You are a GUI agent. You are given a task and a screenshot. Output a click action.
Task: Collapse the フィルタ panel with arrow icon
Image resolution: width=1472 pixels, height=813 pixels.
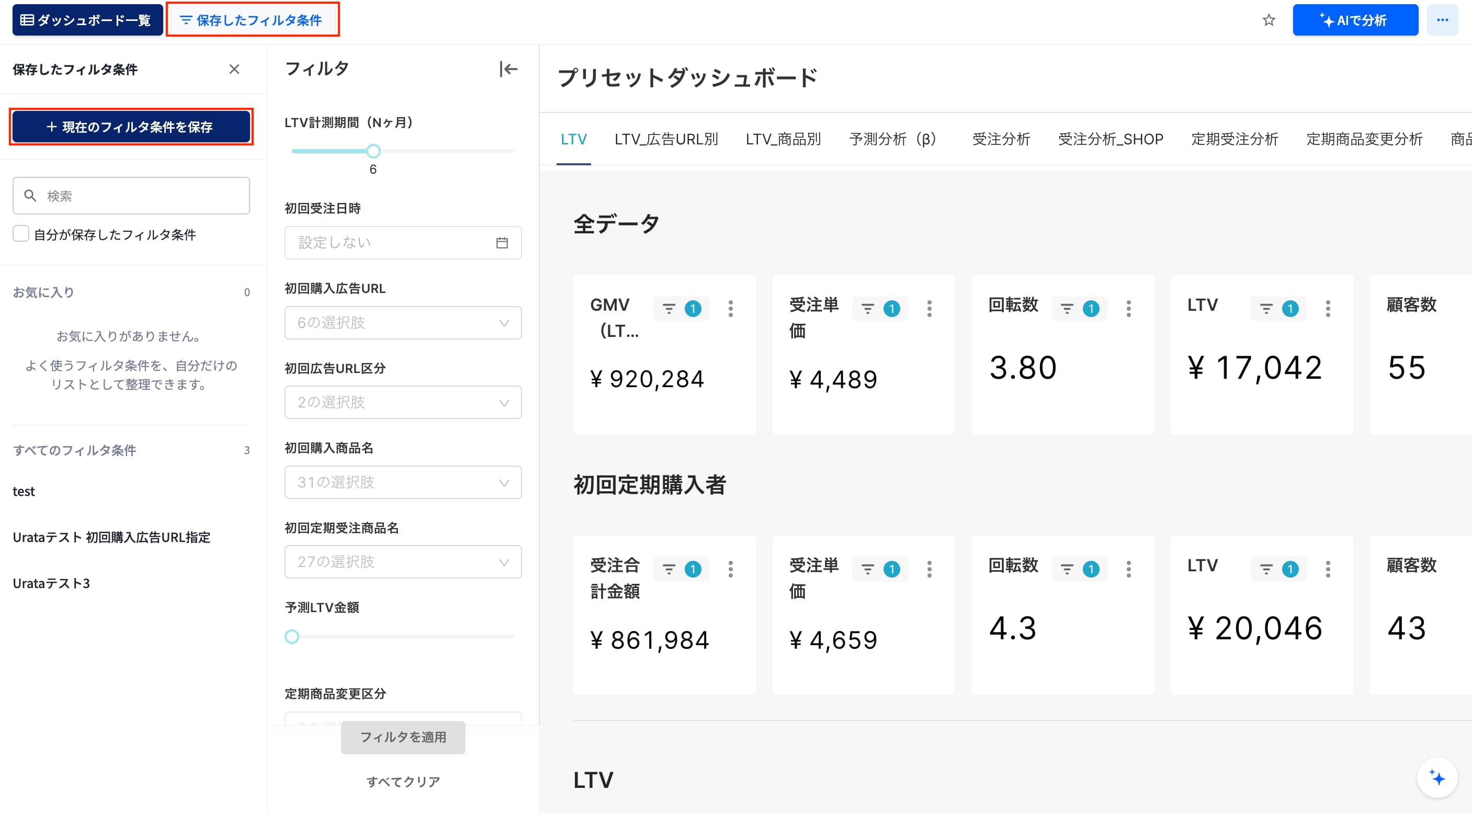pos(508,69)
